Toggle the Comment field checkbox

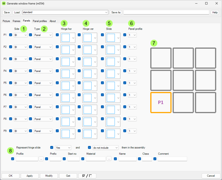click(155, 159)
